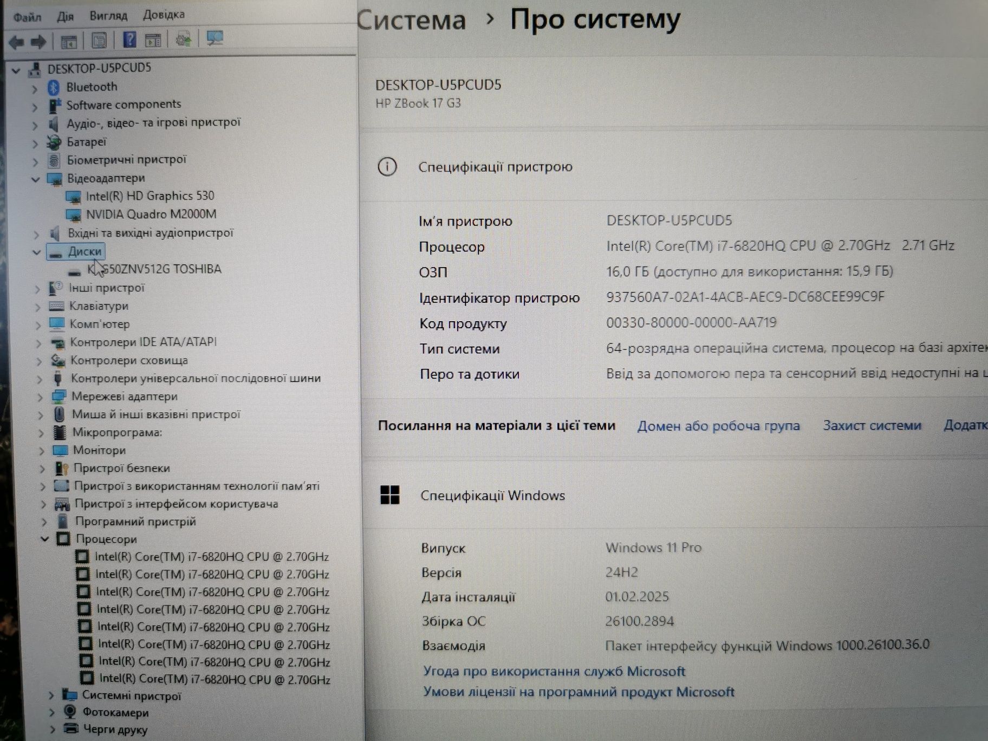988x741 pixels.
Task: Click the monitor icon in toolbar
Action: [215, 38]
